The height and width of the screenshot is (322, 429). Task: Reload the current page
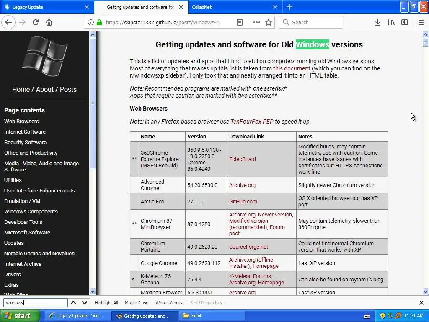click(x=36, y=22)
